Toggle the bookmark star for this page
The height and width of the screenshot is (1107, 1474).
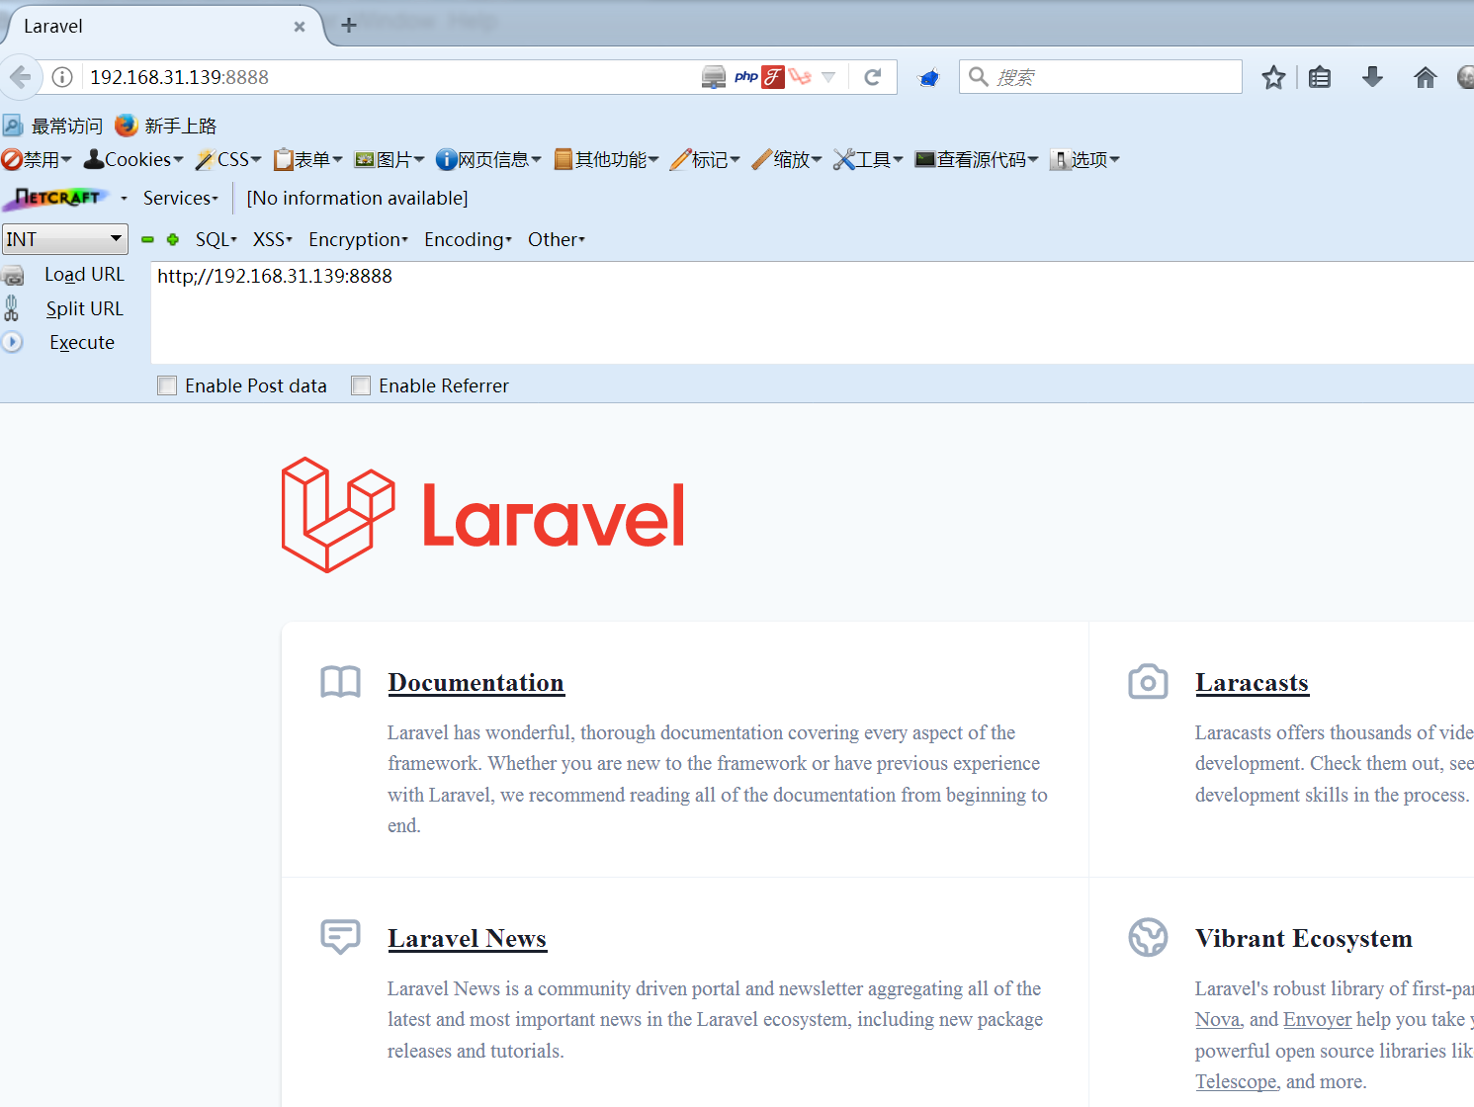[1272, 76]
